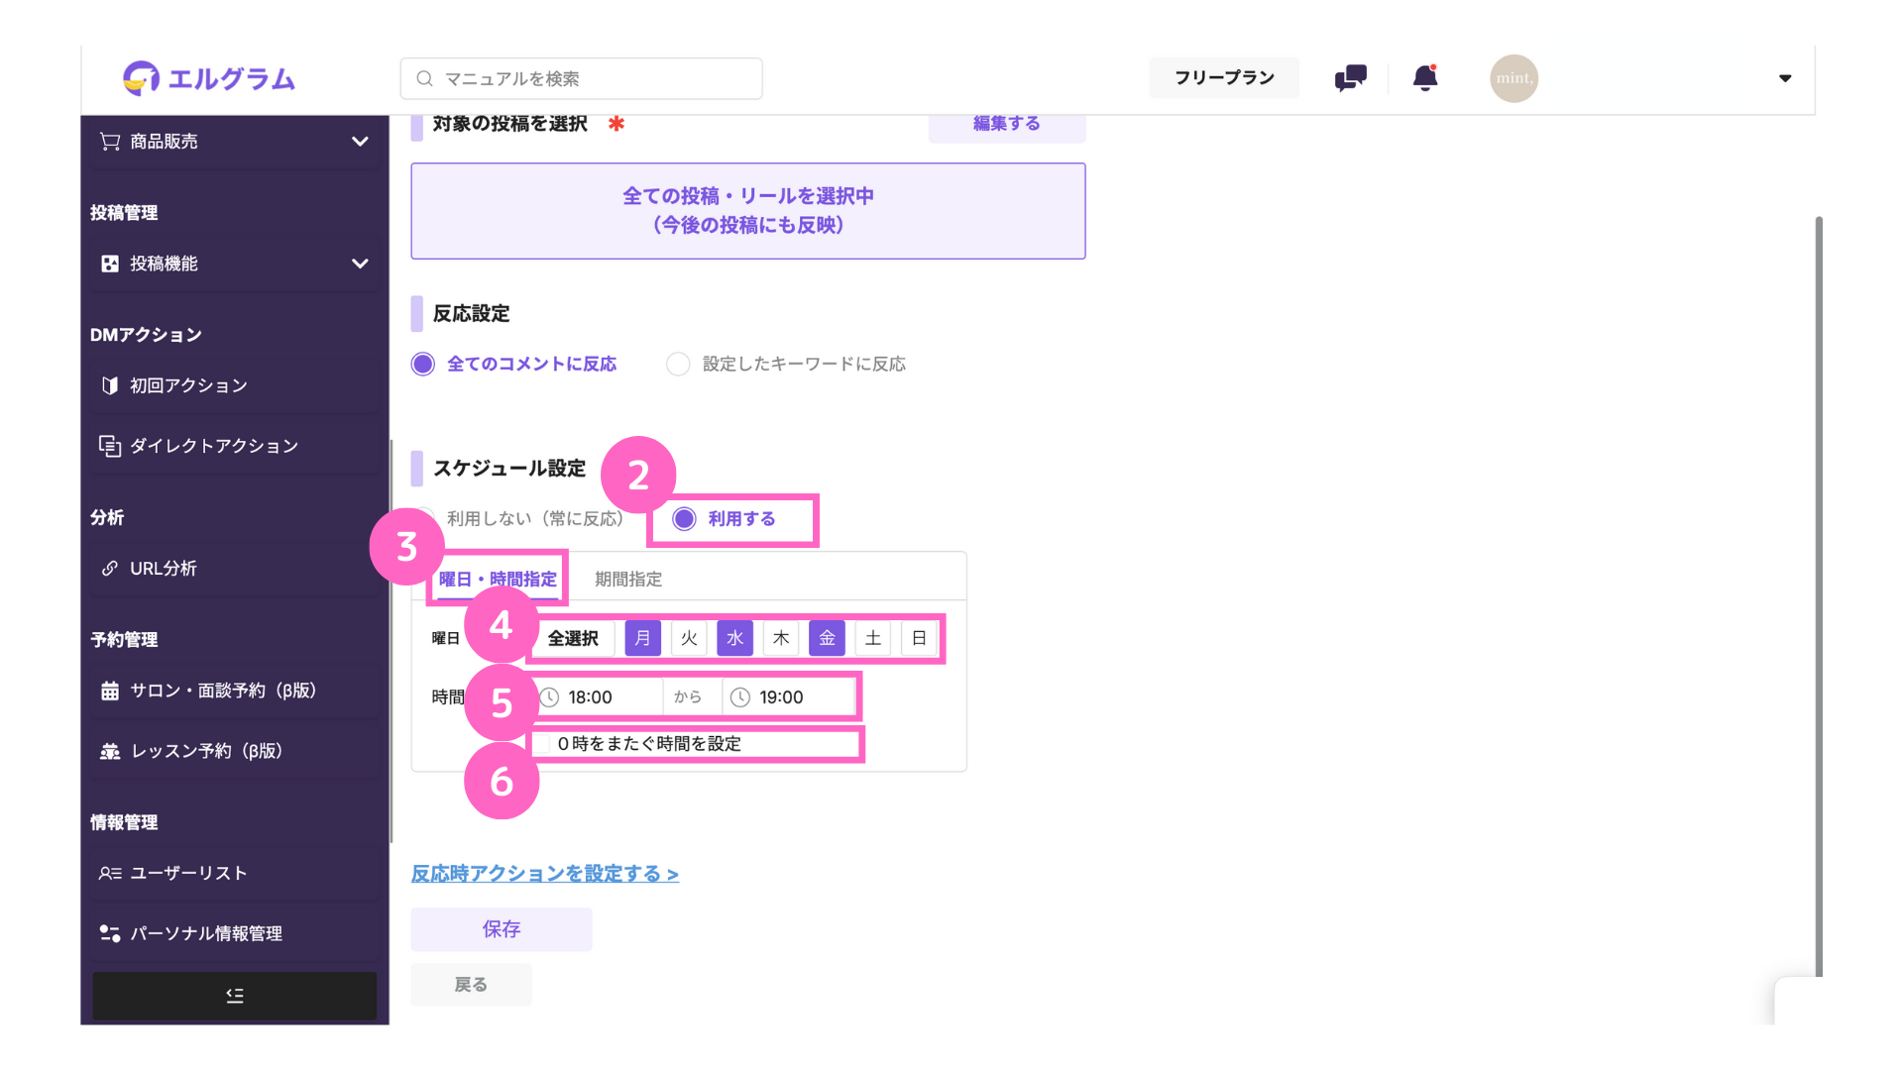Viewport: 1903px width, 1070px height.
Task: Click the 戻る button
Action: click(x=471, y=985)
